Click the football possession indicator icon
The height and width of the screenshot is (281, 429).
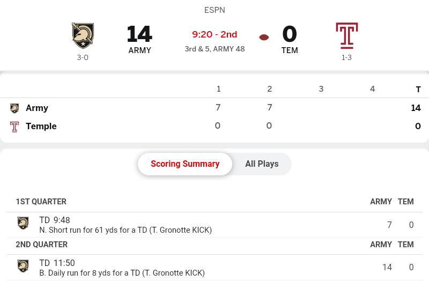264,37
